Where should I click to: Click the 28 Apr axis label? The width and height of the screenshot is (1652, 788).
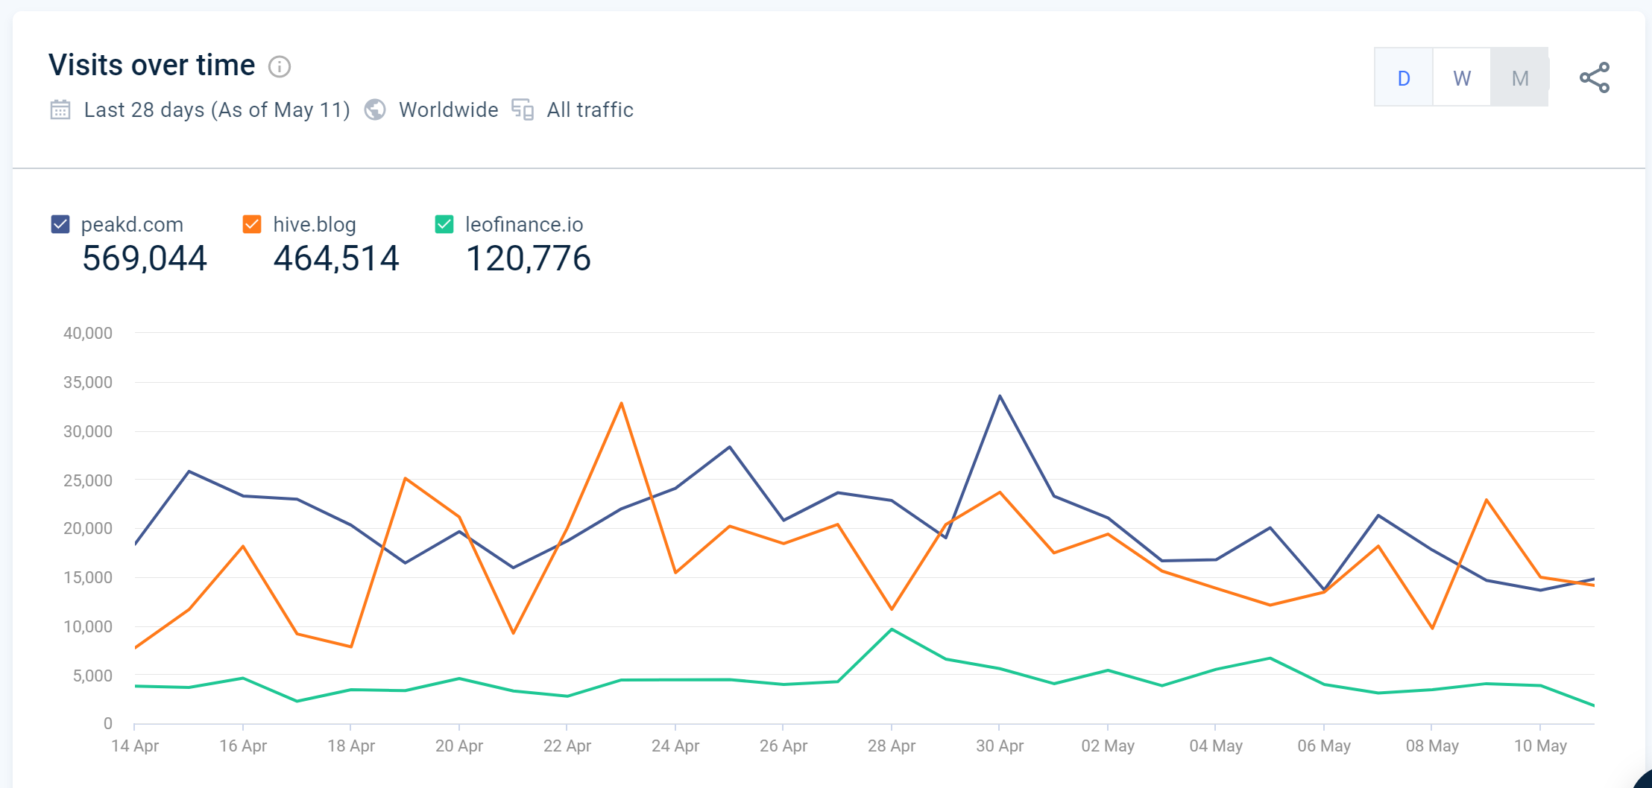click(x=892, y=746)
